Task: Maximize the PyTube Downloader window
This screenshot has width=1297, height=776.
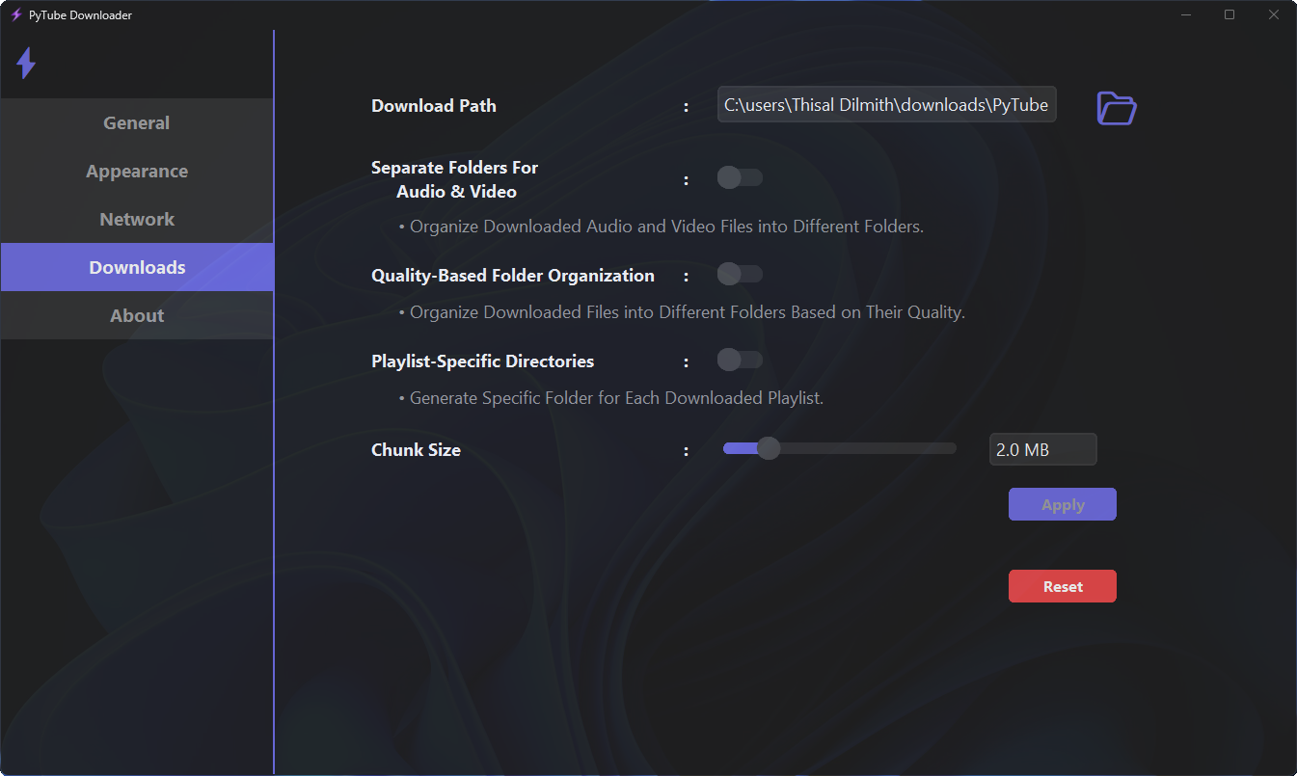Action: tap(1229, 14)
